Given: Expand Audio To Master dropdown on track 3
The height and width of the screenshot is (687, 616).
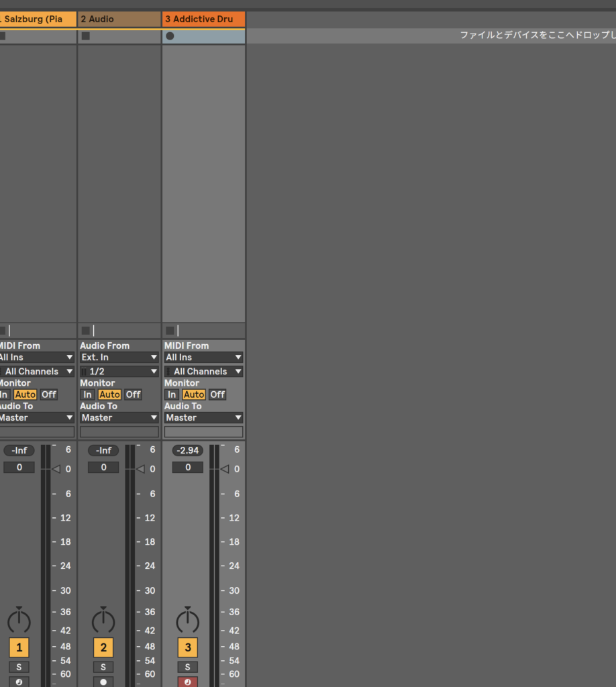Looking at the screenshot, I should [203, 417].
